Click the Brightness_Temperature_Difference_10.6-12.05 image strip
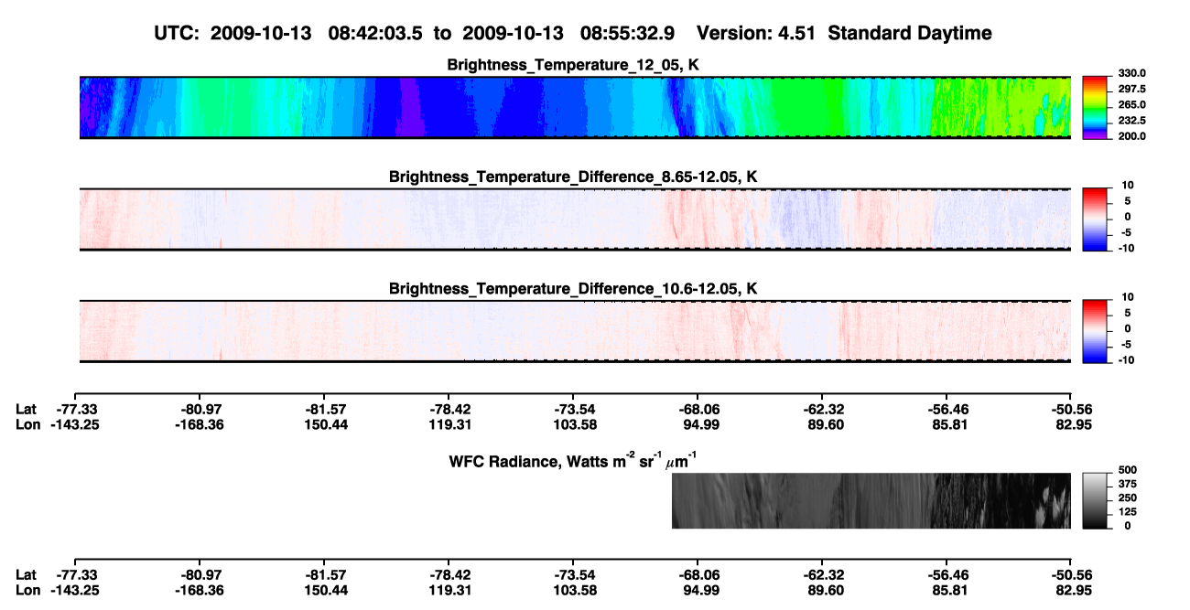Image resolution: width=1190 pixels, height=610 pixels. tap(575, 331)
